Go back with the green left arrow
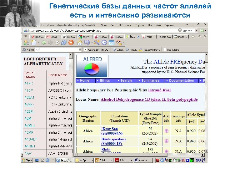Image resolution: width=225 pixels, height=169 pixels. click(43, 43)
